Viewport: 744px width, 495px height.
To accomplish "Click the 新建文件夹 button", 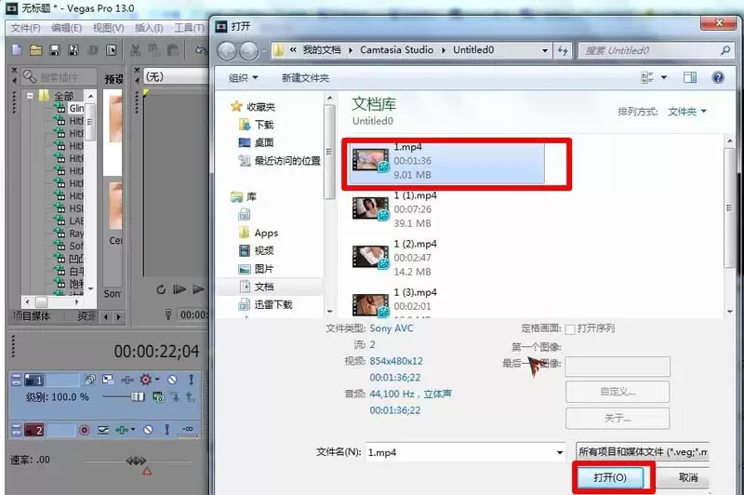I will click(x=305, y=78).
